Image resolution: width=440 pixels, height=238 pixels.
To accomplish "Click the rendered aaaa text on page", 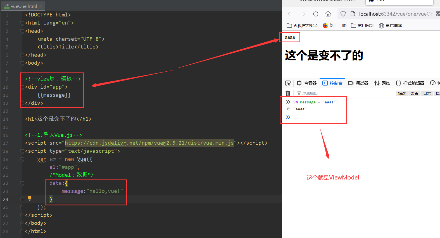I will [x=290, y=37].
